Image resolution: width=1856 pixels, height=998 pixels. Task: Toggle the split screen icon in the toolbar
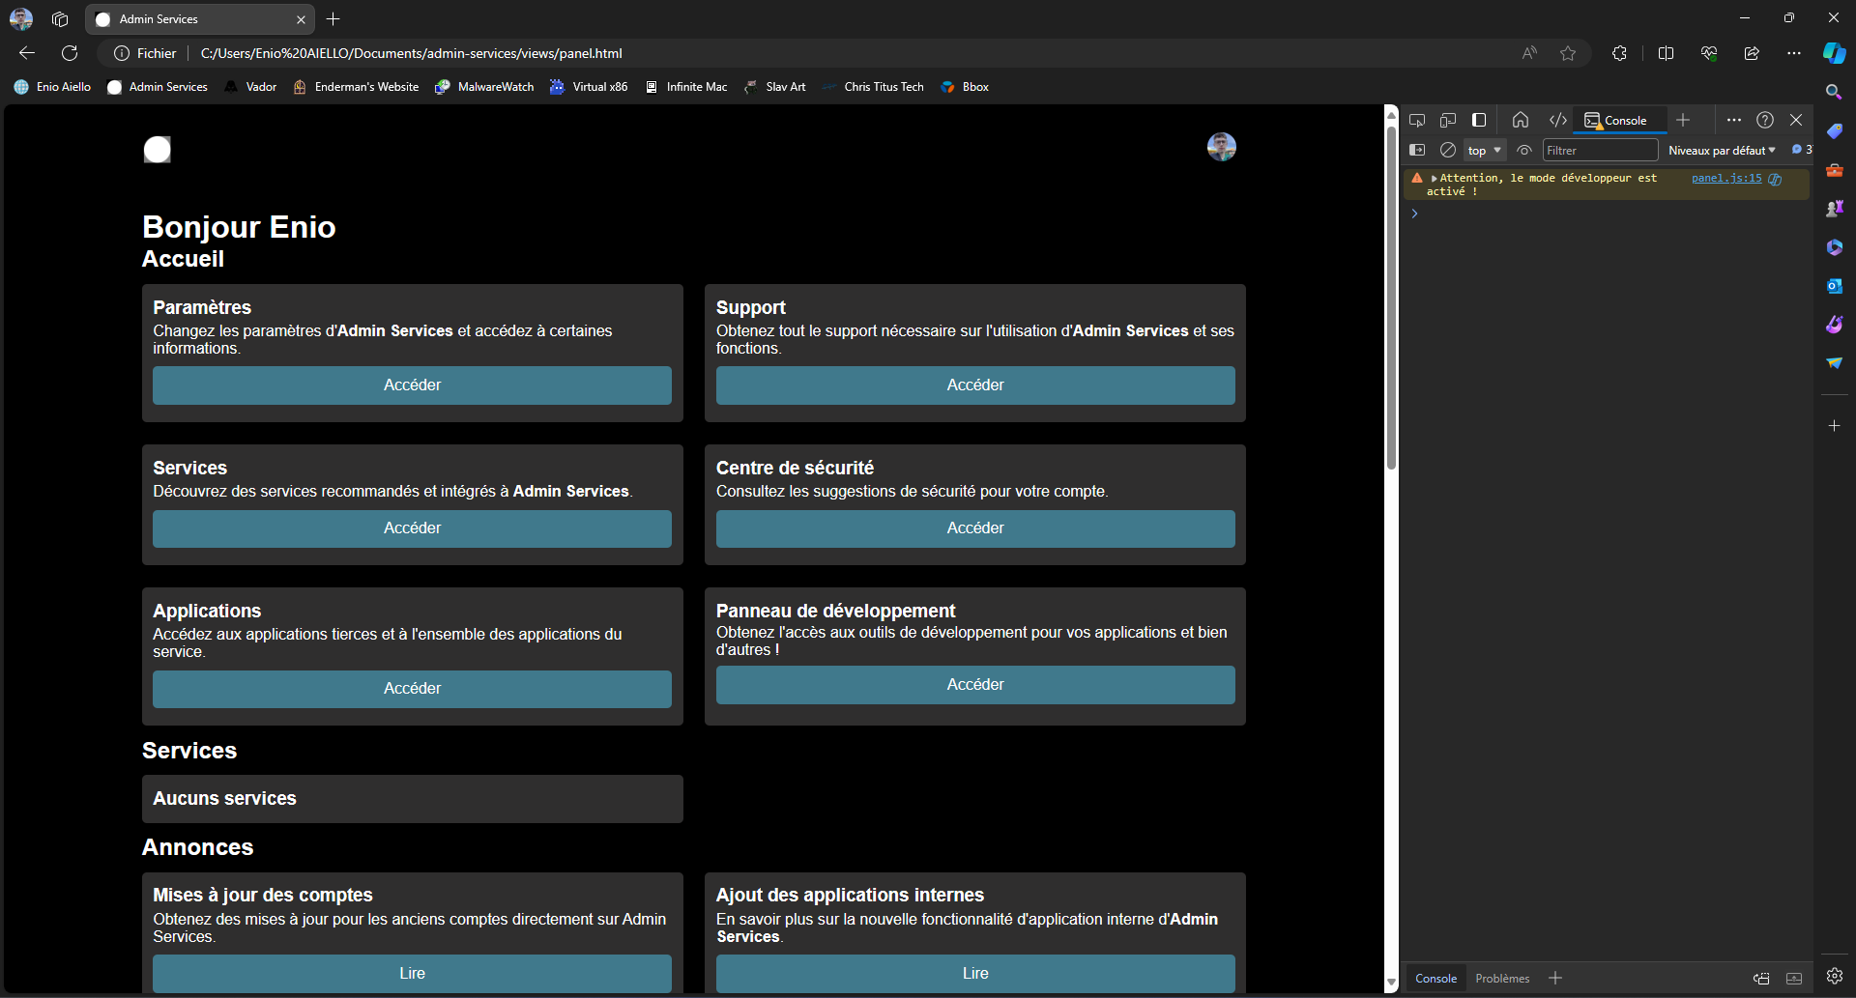coord(1666,53)
